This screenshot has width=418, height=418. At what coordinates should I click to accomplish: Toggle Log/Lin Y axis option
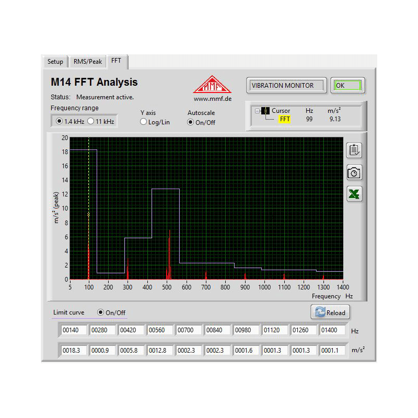pyautogui.click(x=144, y=122)
